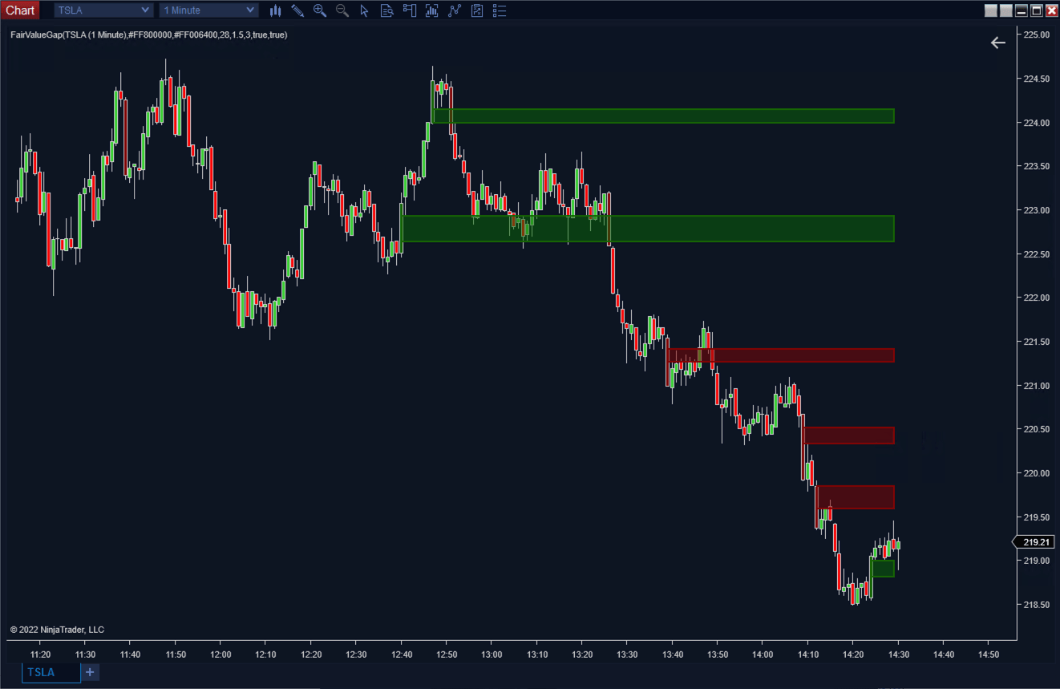Select the red gap zone near 219.75
1060x689 pixels.
click(x=855, y=497)
